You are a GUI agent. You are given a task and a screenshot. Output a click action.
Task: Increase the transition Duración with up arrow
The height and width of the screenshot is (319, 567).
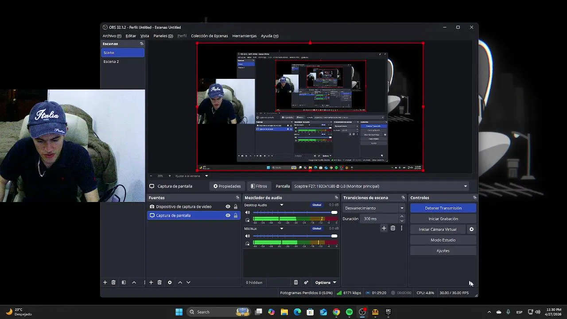point(402,217)
